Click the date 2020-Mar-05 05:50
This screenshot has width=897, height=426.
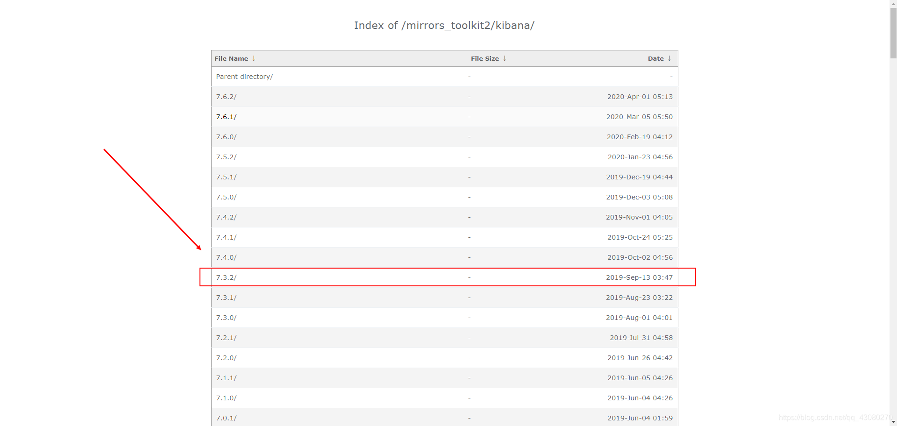[x=640, y=117]
